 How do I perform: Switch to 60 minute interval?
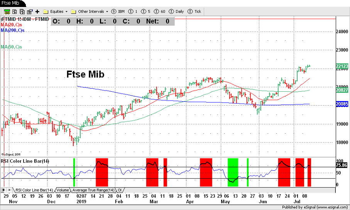tap(160, 12)
